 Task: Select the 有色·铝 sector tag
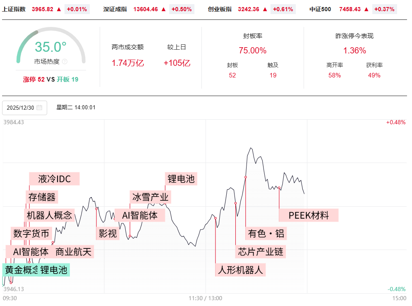click(266, 233)
